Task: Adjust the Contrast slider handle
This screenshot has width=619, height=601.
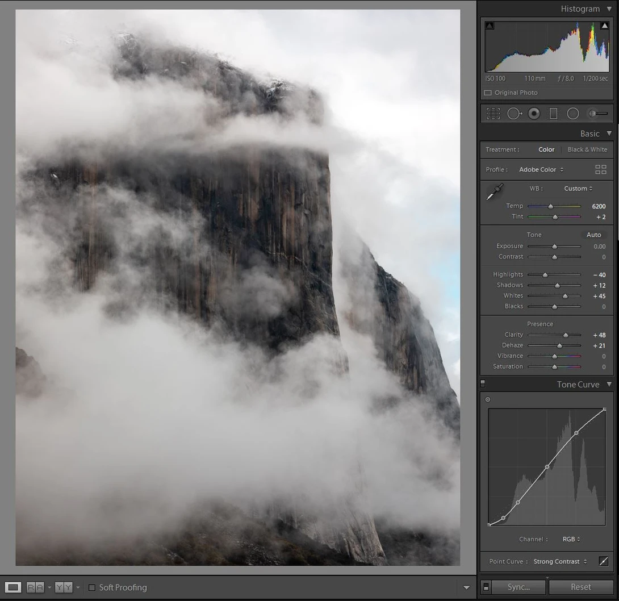Action: (x=554, y=257)
